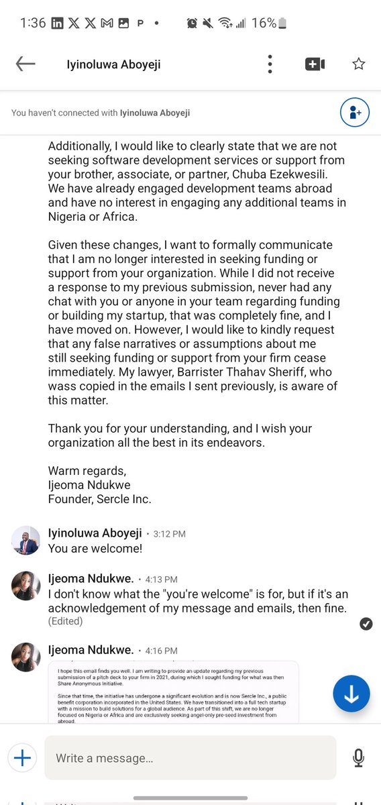Open Iyinoluwa Aboyeji's profile photo
This screenshot has width=381, height=805.
click(26, 540)
